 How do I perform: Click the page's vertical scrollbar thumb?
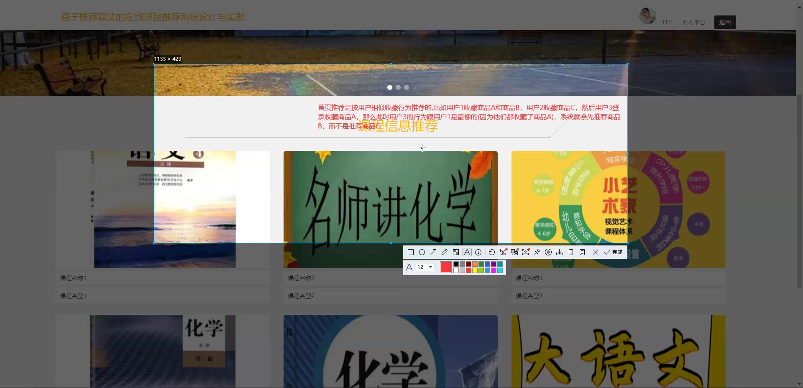[x=800, y=190]
